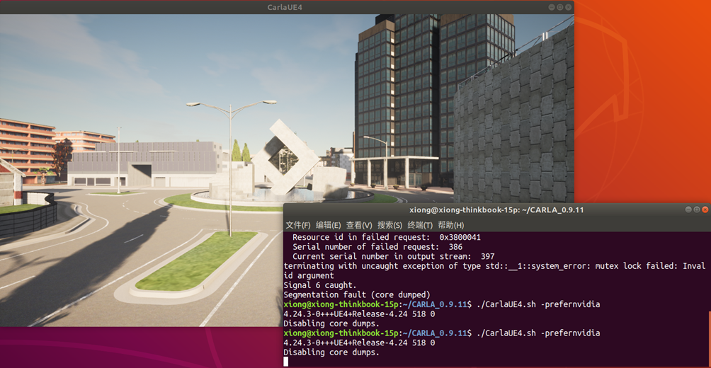Click the street lamp in CARLA viewport
Screen dimensions: 711x368
click(x=231, y=168)
